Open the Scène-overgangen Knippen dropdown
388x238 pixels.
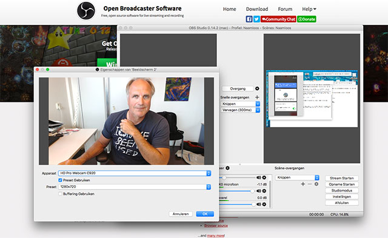tap(297, 177)
